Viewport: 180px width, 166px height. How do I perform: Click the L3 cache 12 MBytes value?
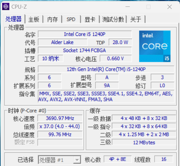144,143
